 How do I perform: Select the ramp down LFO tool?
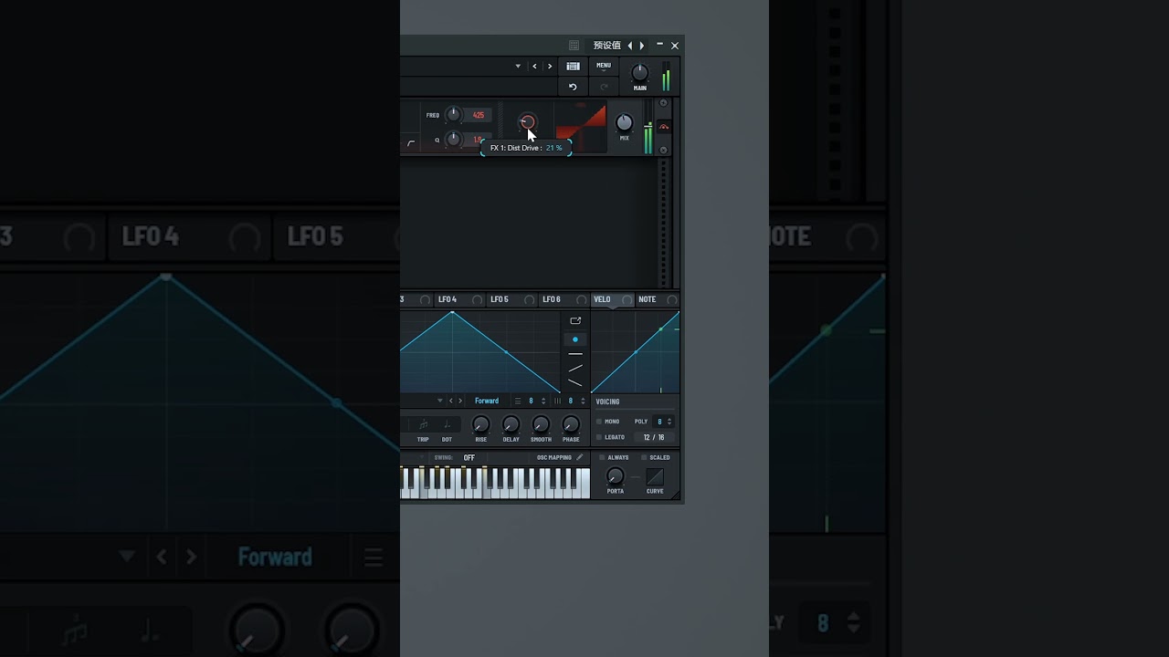point(575,383)
